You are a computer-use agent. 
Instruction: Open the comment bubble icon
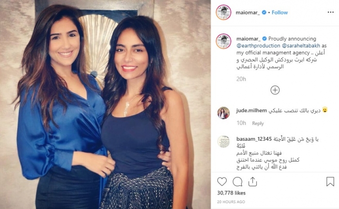[237, 182]
